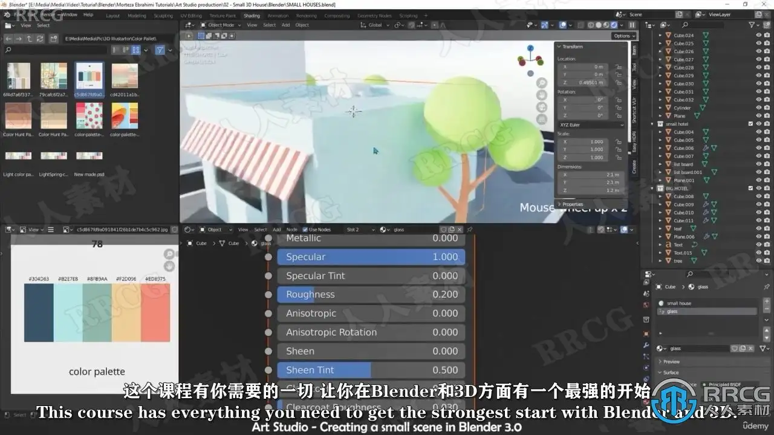774x435 pixels.
Task: Select glass material slot in list
Action: (707, 311)
